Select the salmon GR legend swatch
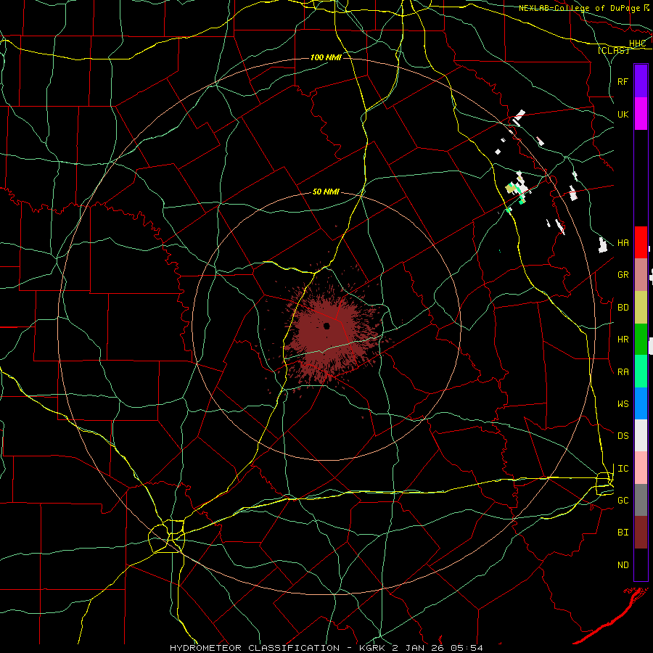 pos(641,275)
